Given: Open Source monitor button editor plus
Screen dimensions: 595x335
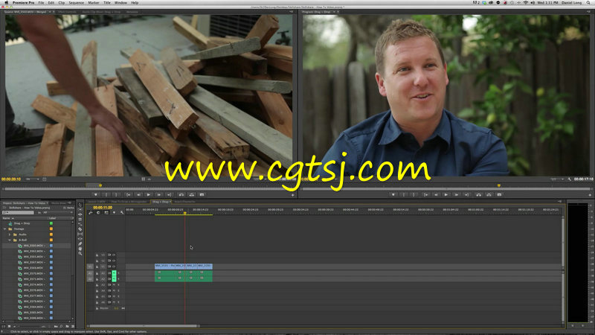Looking at the screenshot, I should (x=292, y=195).
